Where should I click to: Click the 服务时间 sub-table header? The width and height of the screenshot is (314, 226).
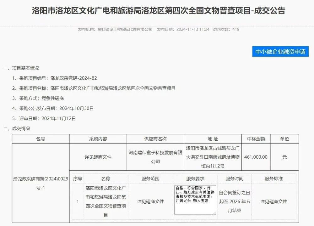click(234, 178)
